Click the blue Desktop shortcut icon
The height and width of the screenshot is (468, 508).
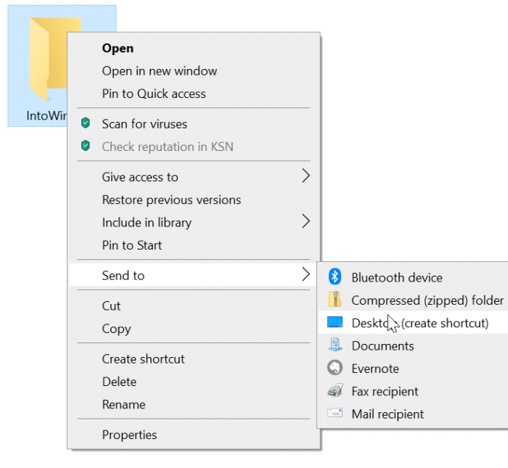335,322
